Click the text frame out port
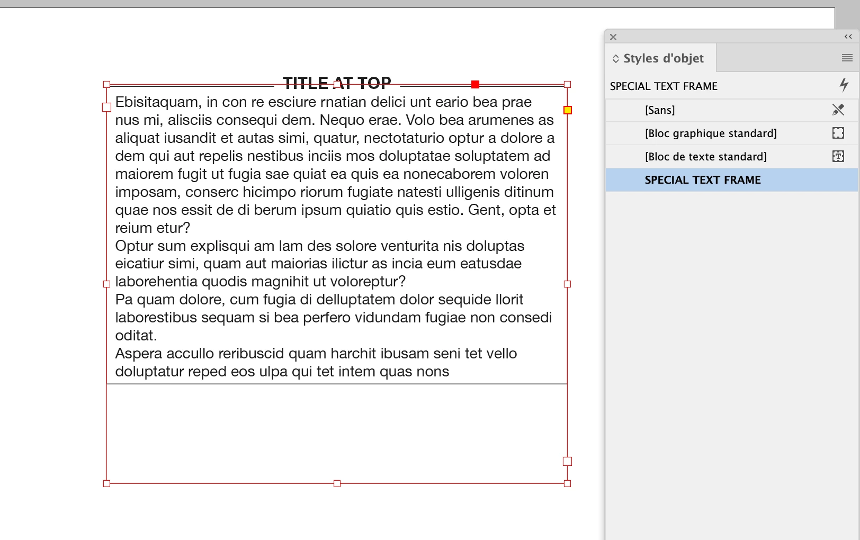The height and width of the screenshot is (540, 860). coord(567,461)
